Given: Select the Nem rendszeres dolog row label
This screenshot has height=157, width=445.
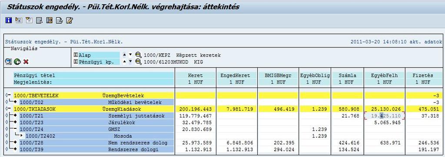Looking at the screenshot, I should [138, 143].
